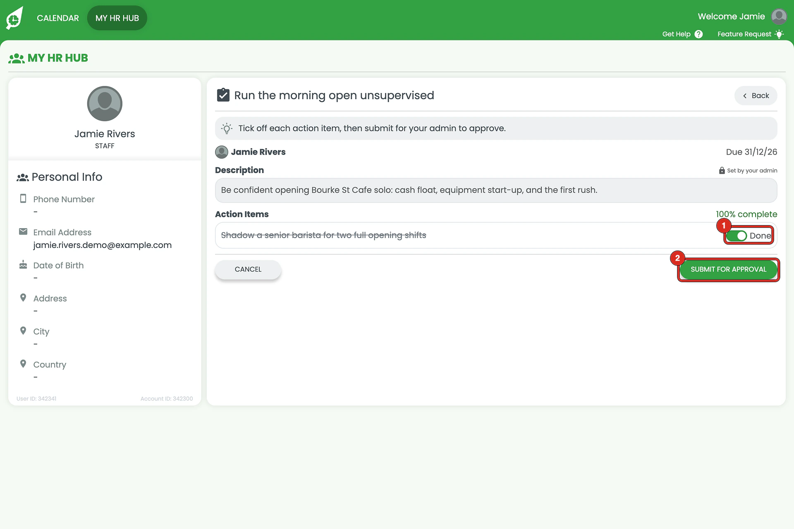This screenshot has height=529, width=794.
Task: Click small Jamie Rivers avatar in goal panel
Action: (x=222, y=152)
